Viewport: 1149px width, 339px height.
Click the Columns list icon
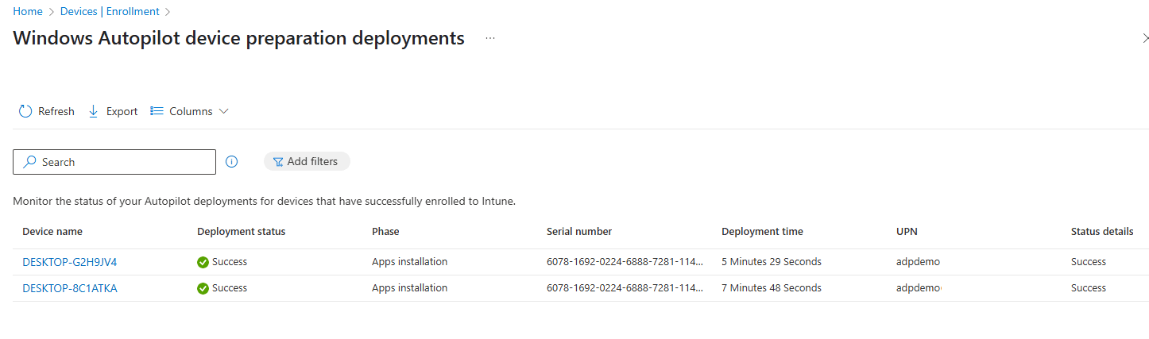tap(157, 112)
